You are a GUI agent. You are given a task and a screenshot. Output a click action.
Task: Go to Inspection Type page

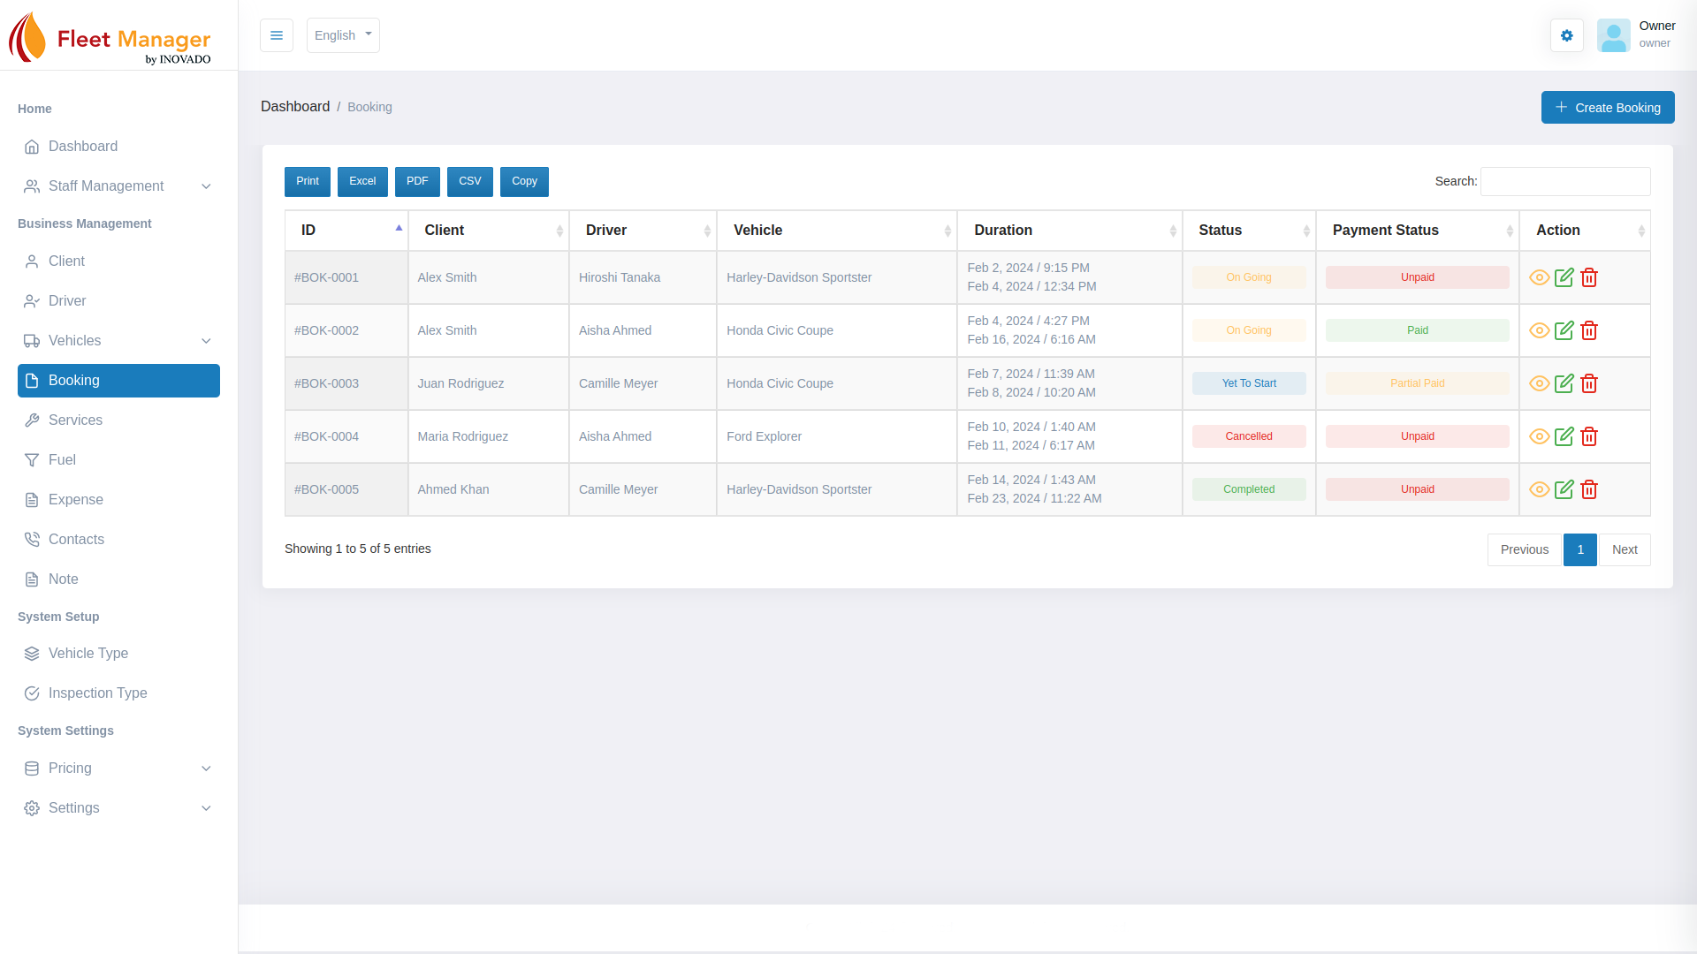coord(97,693)
